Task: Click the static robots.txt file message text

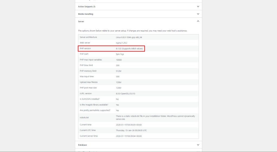Action: tap(155, 118)
